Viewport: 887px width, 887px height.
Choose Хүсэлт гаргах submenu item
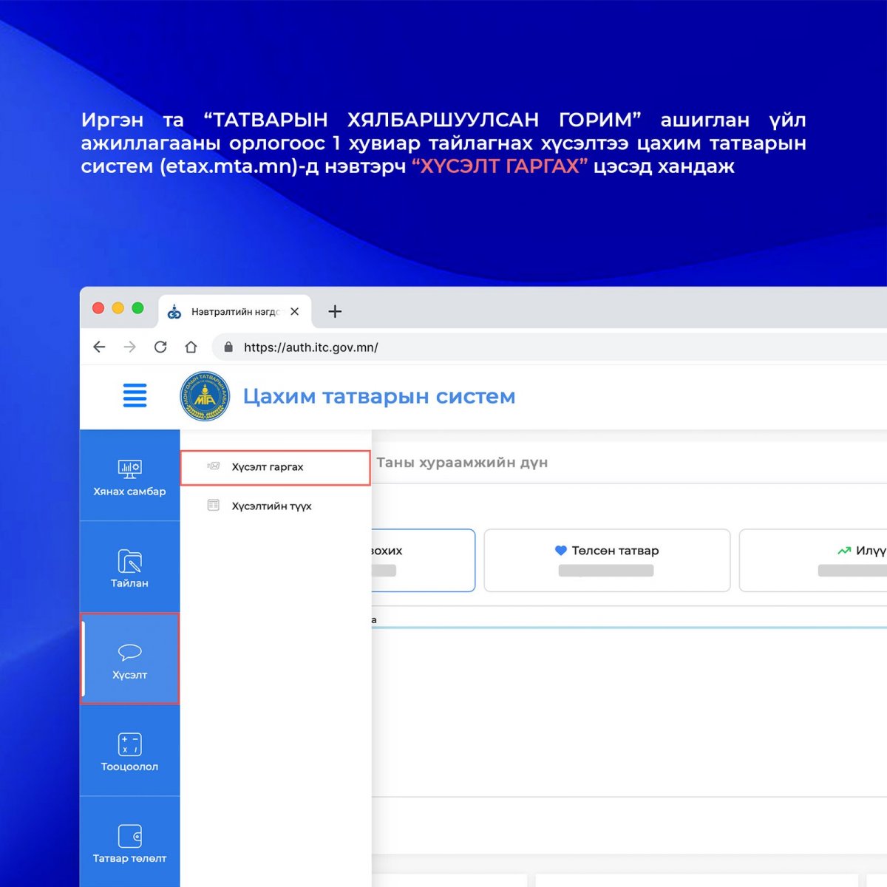(268, 467)
